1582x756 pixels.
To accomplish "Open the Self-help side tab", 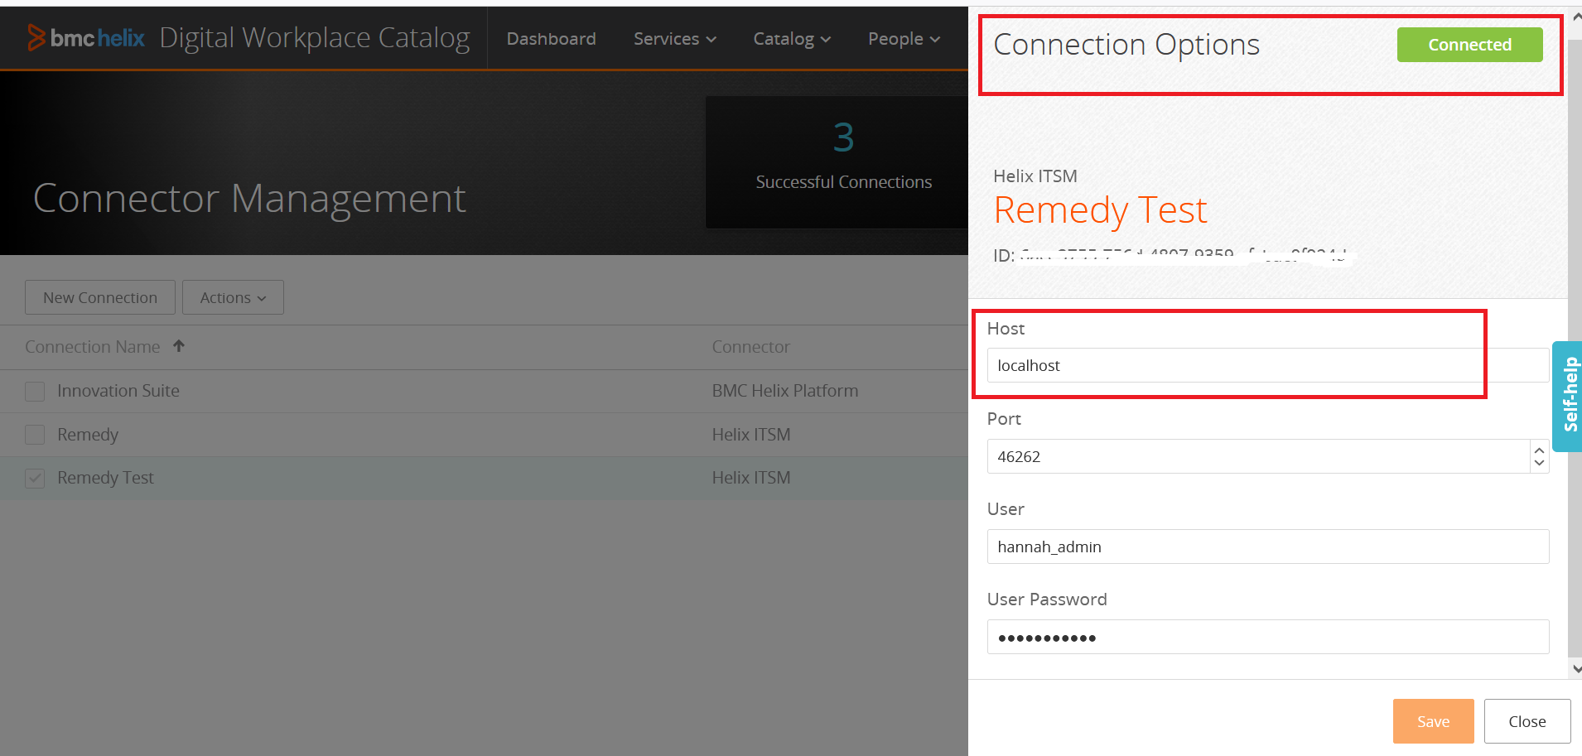I will 1568,396.
